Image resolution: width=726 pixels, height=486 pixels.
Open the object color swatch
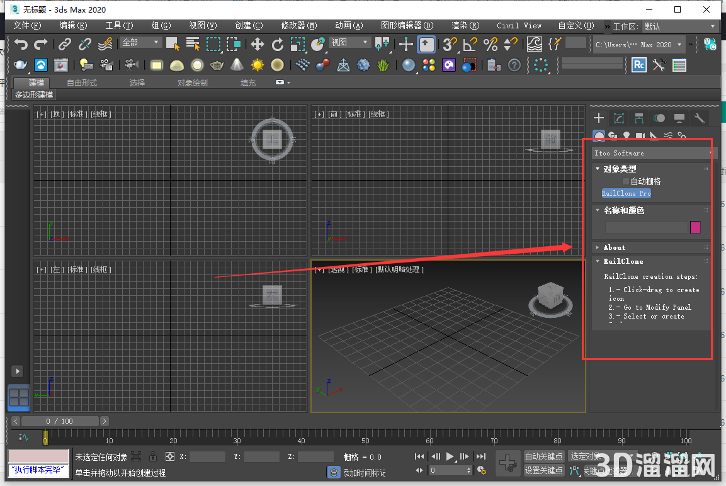pyautogui.click(x=696, y=227)
